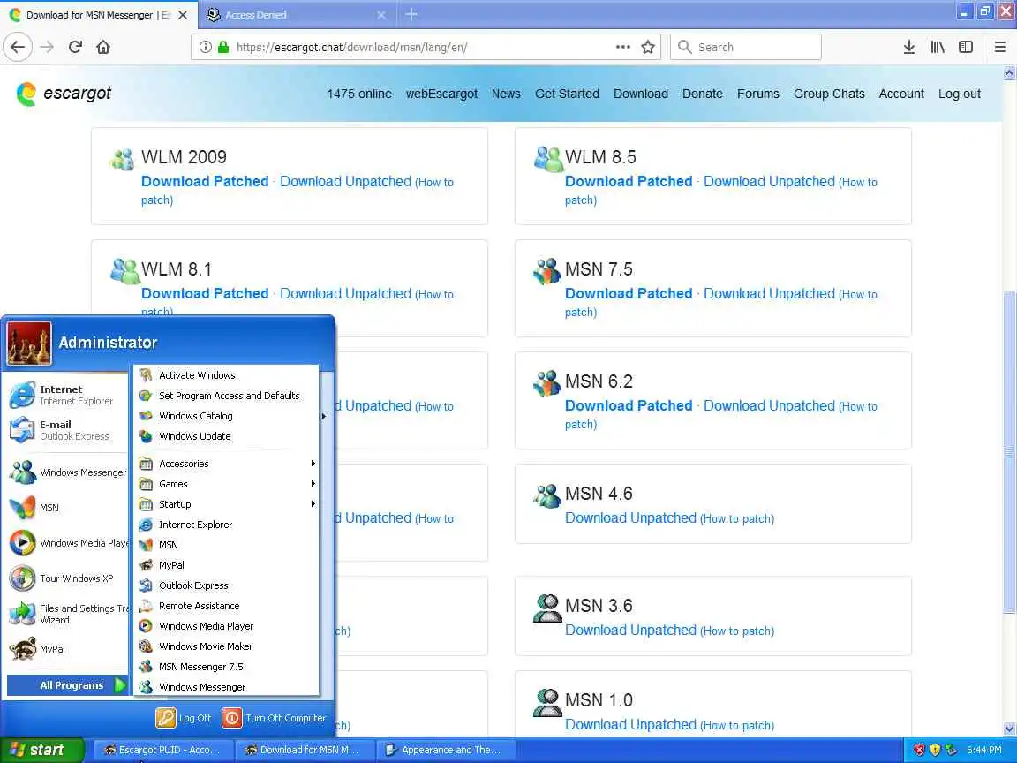Open Appearance and Themes taskbar window
Screen dimensions: 1017x763
click(x=446, y=750)
